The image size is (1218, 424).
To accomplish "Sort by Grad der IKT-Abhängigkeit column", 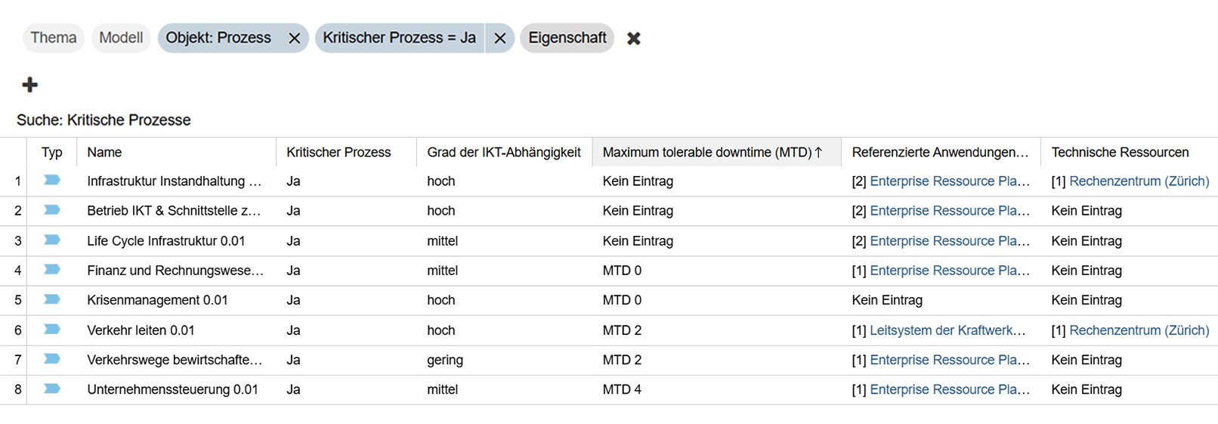I will [503, 152].
